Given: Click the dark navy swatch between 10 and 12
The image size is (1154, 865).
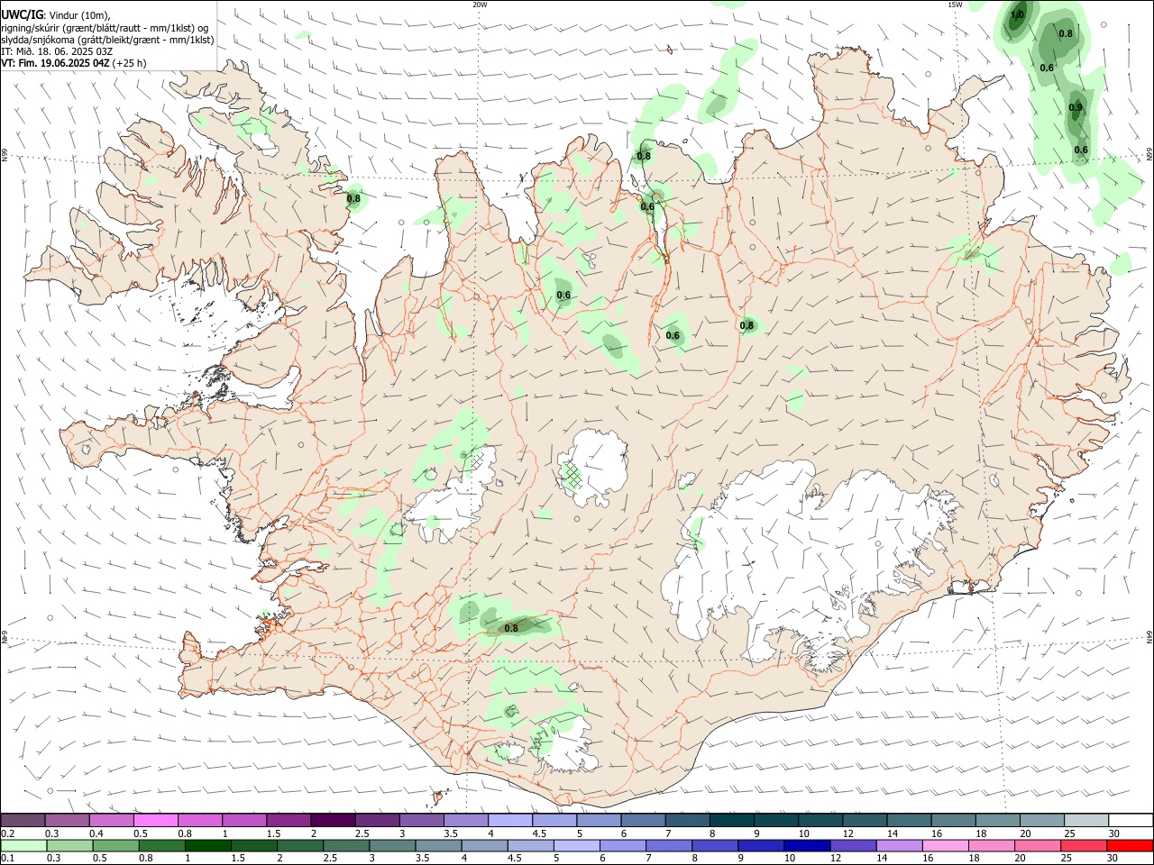Looking at the screenshot, I should (x=806, y=846).
